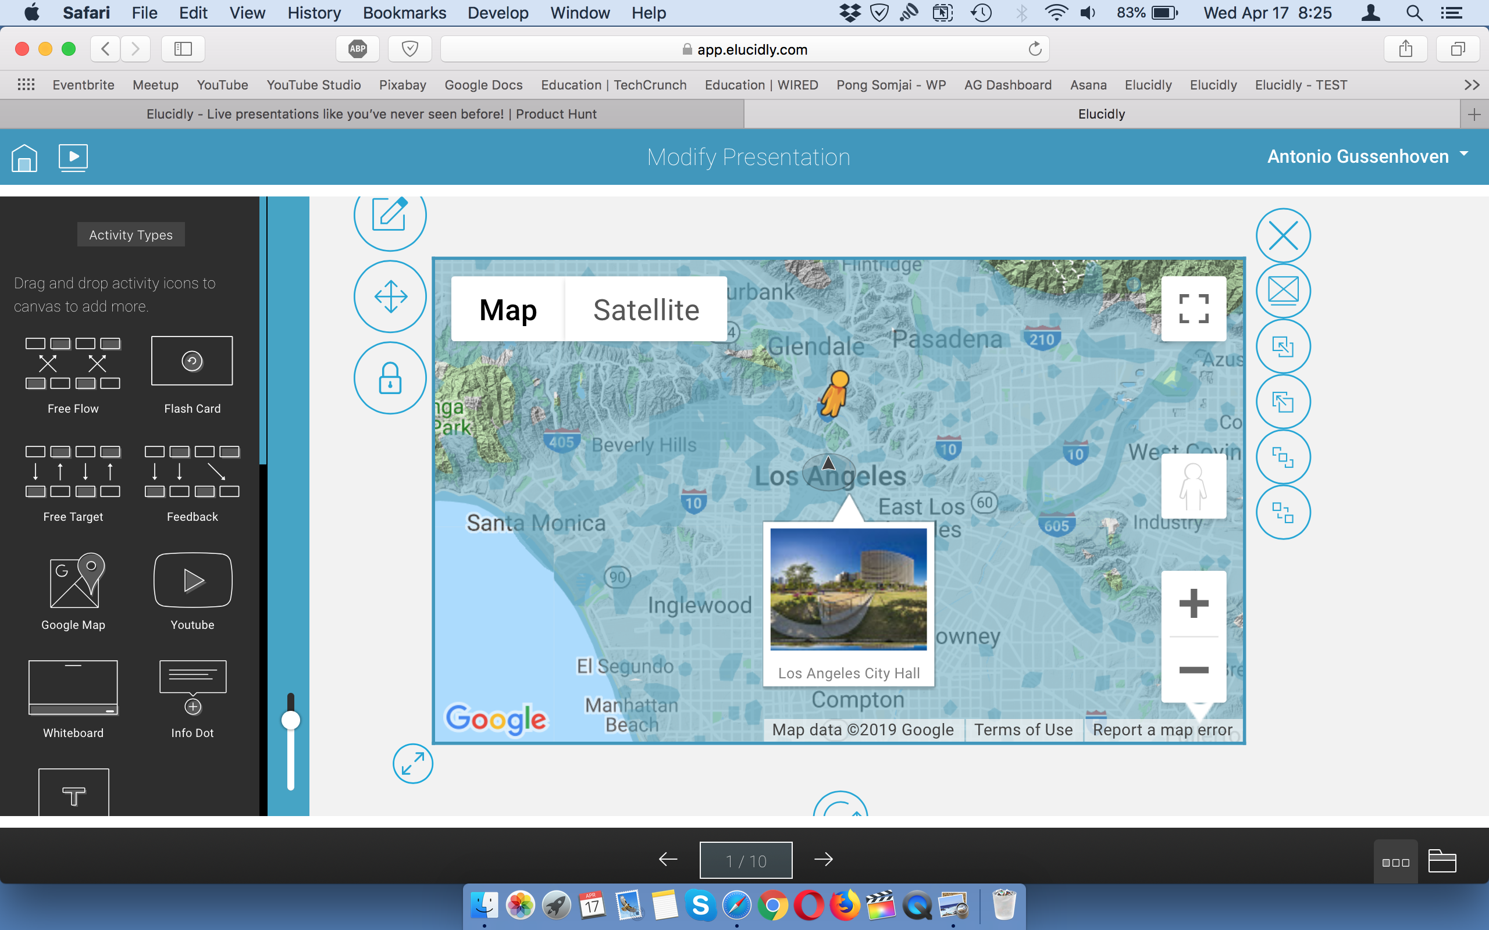This screenshot has height=930, width=1489.
Task: Expand the folder panel icon in bottom bar
Action: click(x=1442, y=861)
